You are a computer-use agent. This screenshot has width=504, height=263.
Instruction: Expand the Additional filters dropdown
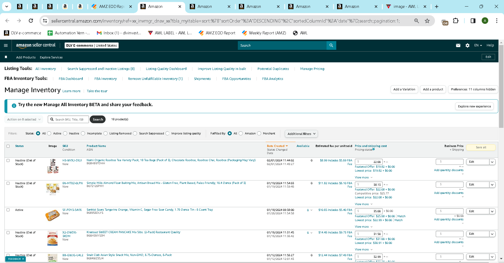(x=301, y=134)
